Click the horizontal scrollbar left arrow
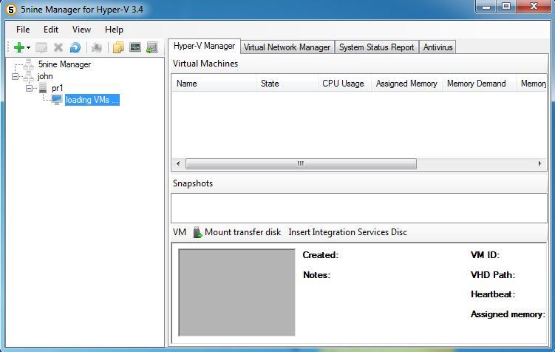Image resolution: width=555 pixels, height=352 pixels. click(x=178, y=163)
